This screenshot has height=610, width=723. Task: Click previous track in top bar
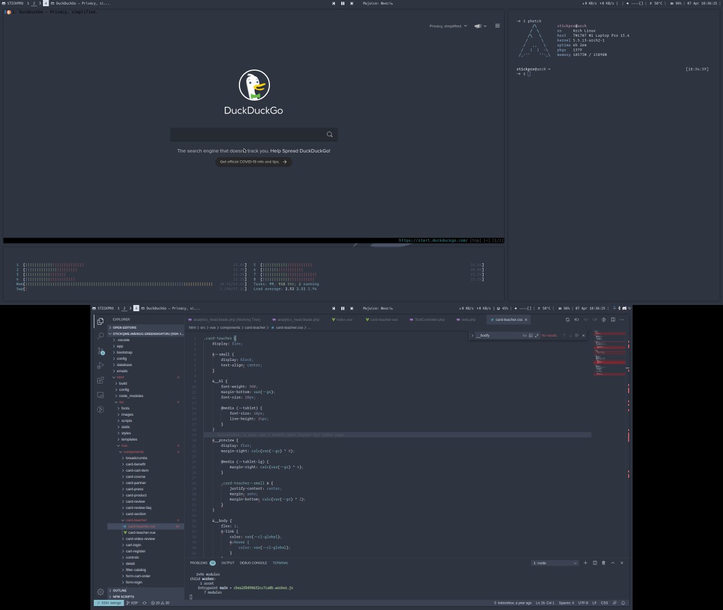click(333, 3)
